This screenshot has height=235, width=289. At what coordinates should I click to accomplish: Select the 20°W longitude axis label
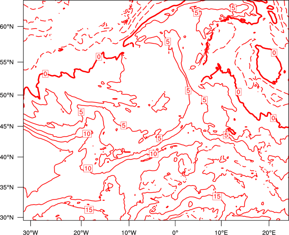tap(81, 232)
